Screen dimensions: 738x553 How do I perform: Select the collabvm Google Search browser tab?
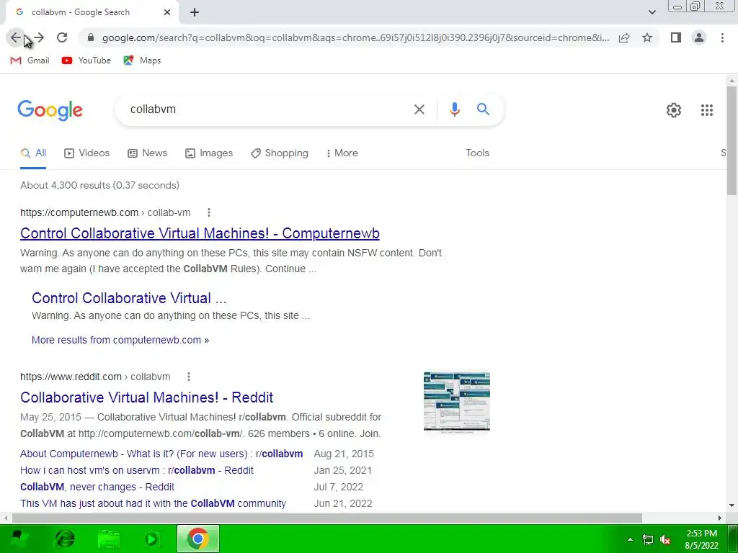pos(92,12)
